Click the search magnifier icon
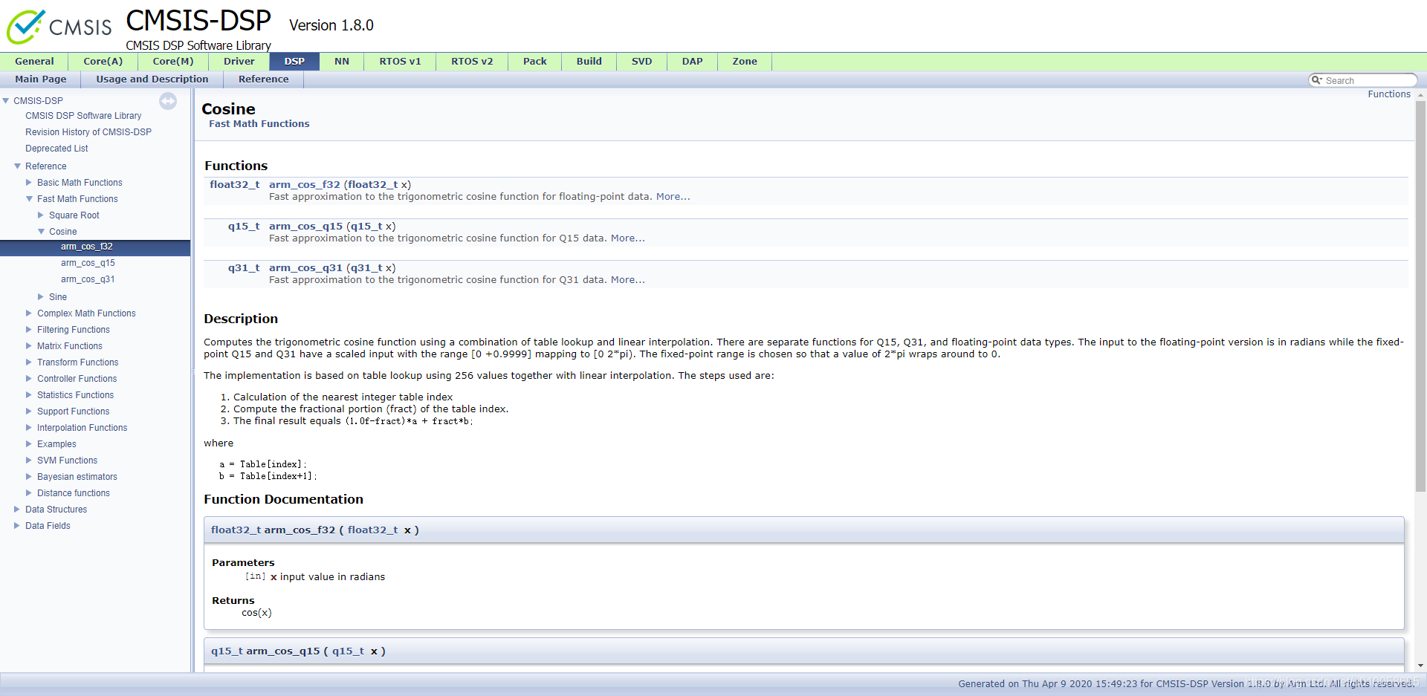The image size is (1427, 696). [1316, 80]
